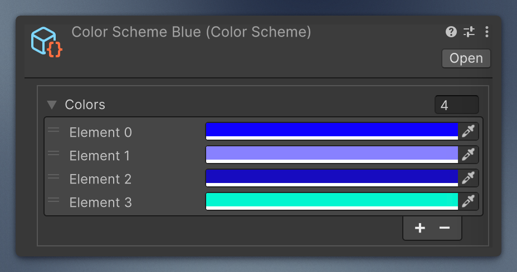This screenshot has width=517, height=272.
Task: Open Element 3 turquoise swatch
Action: point(331,201)
